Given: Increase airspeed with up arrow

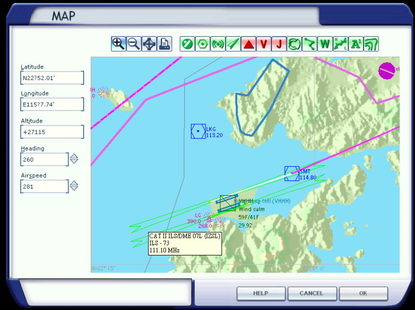Looking at the screenshot, I should [74, 183].
